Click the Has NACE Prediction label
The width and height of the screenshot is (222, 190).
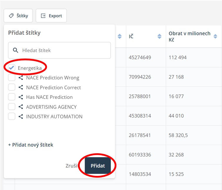(49, 97)
